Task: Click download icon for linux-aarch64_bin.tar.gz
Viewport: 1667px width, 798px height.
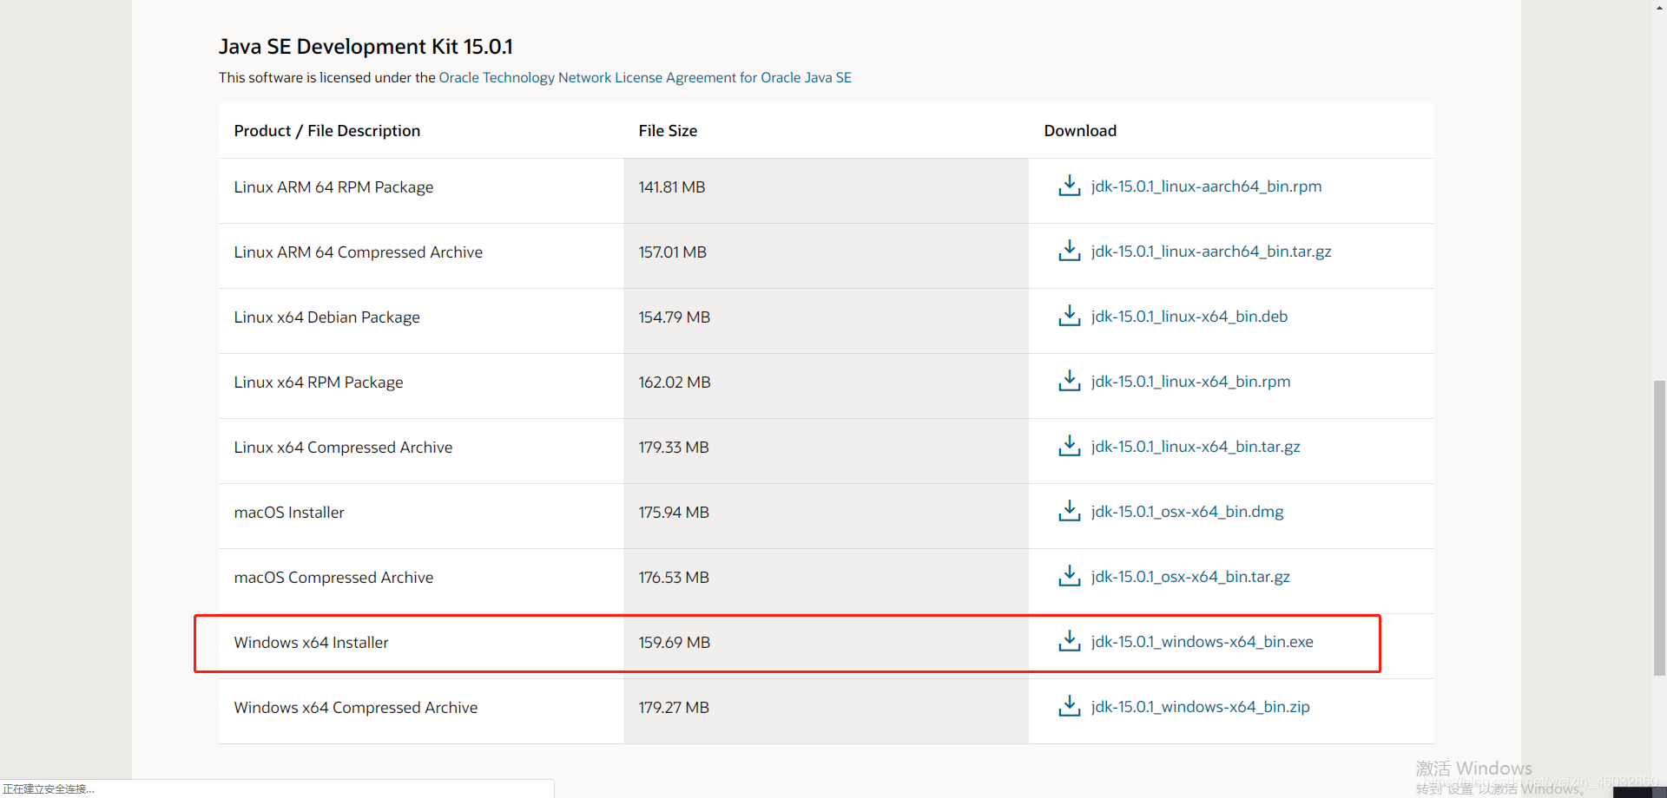Action: point(1069,251)
